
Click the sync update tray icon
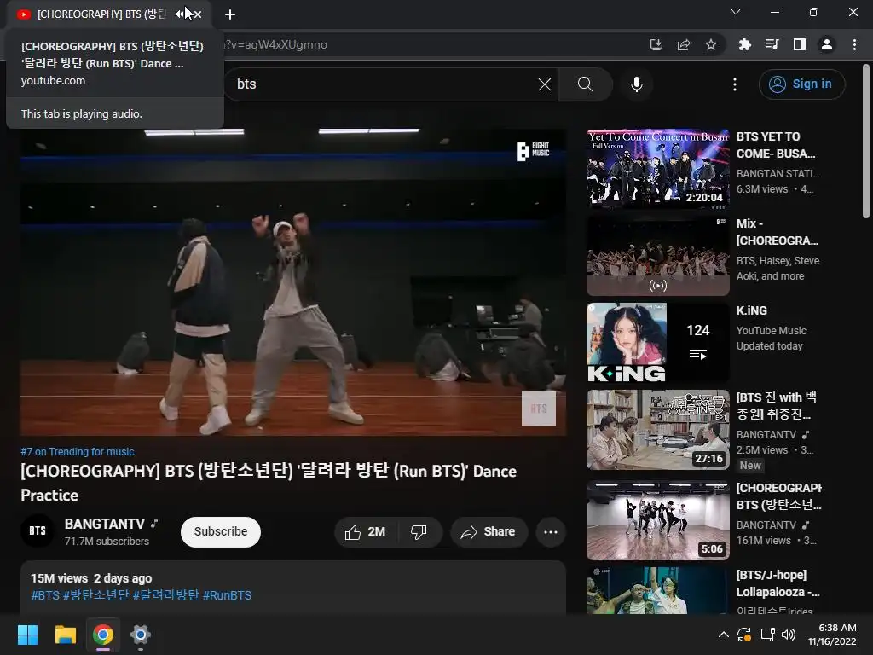[x=744, y=635]
